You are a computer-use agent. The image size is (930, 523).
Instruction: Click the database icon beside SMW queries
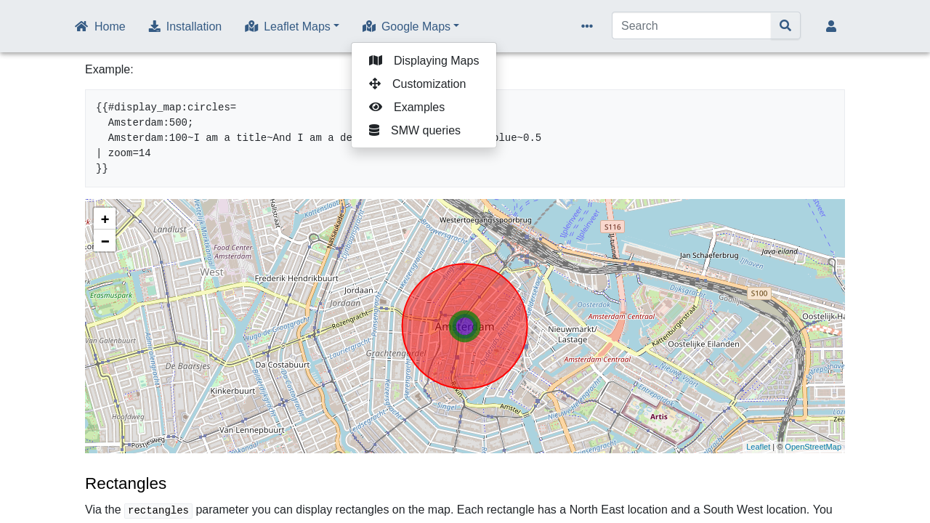pos(374,130)
